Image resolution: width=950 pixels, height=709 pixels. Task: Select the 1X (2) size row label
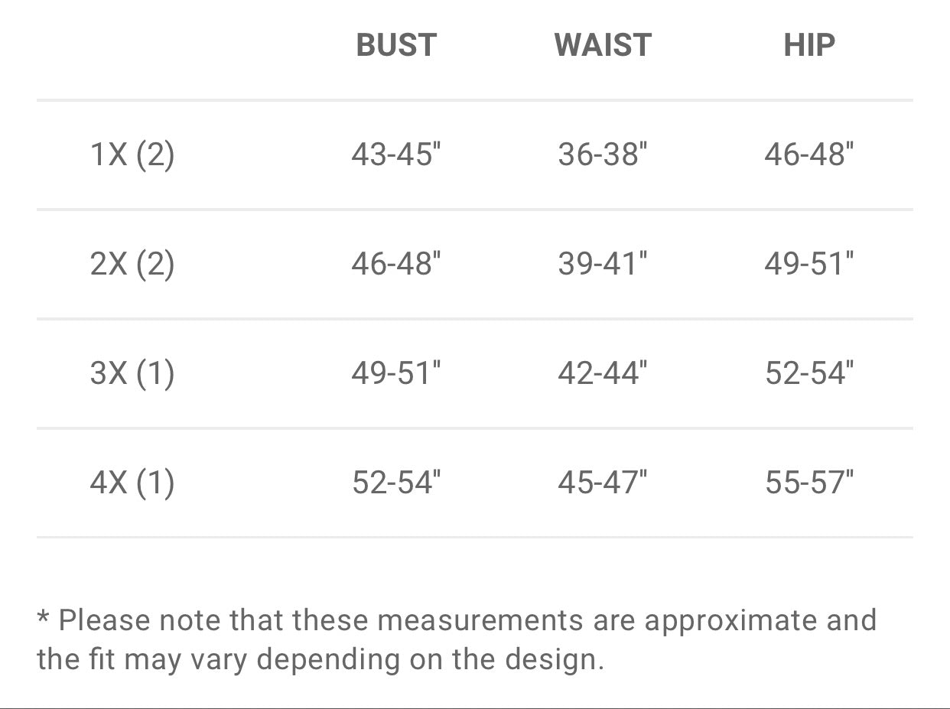coord(132,154)
